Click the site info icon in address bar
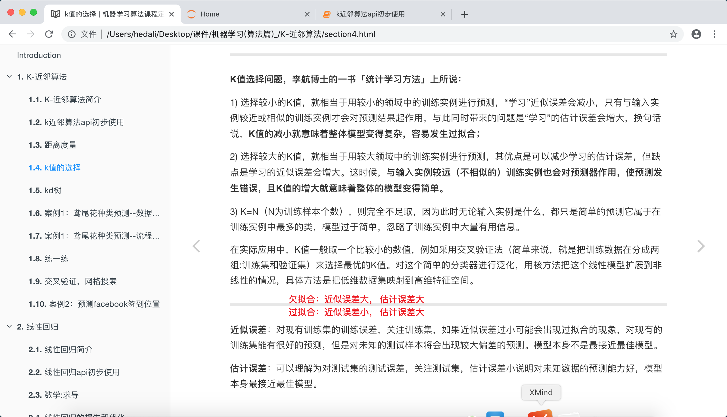 pyautogui.click(x=72, y=34)
